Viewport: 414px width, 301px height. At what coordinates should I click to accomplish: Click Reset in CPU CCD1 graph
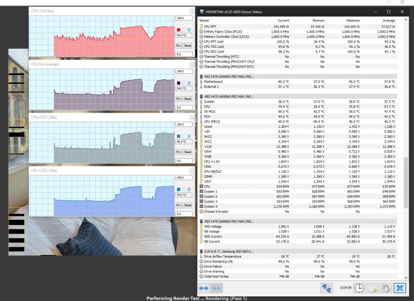coord(188,152)
